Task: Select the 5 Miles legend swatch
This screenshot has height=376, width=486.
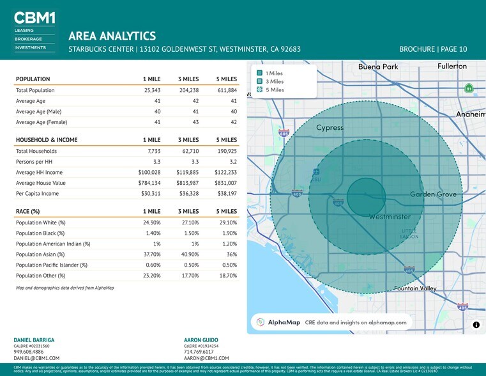Action: point(259,90)
